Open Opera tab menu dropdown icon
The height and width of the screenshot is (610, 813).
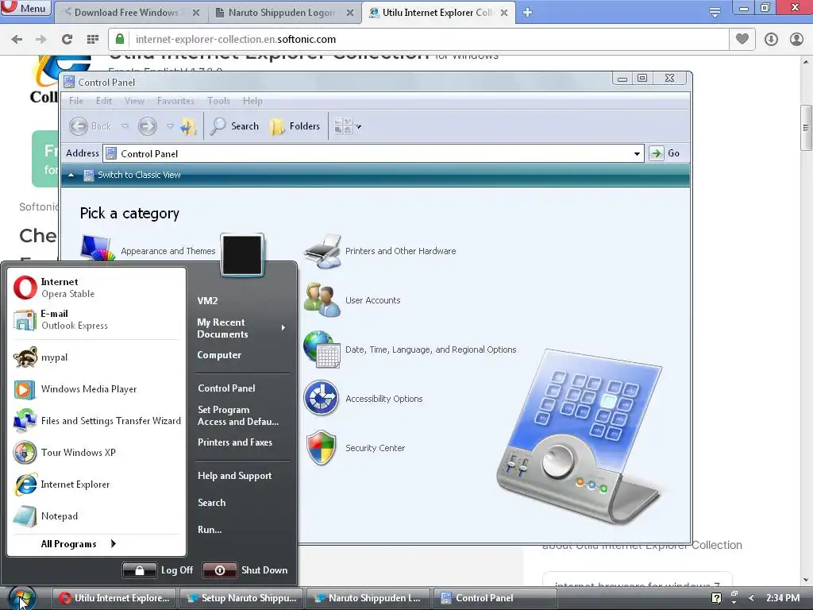[x=715, y=13]
